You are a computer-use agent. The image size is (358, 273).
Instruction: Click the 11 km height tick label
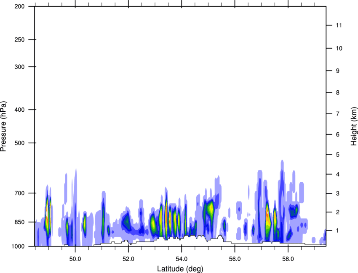click(x=339, y=25)
